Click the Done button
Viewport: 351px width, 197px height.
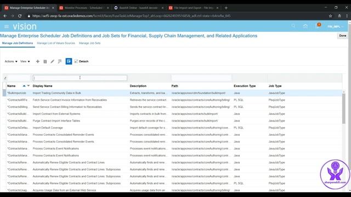(342, 36)
